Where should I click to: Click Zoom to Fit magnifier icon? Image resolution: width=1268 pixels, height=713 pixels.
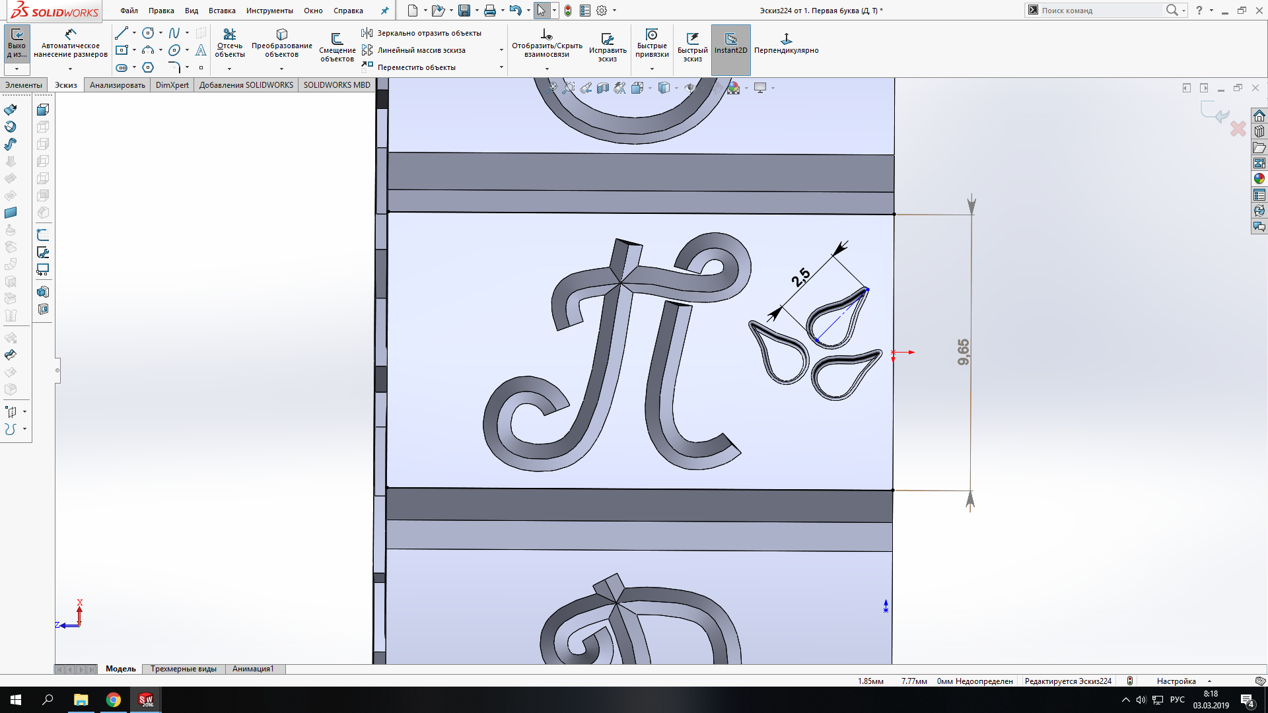(551, 88)
